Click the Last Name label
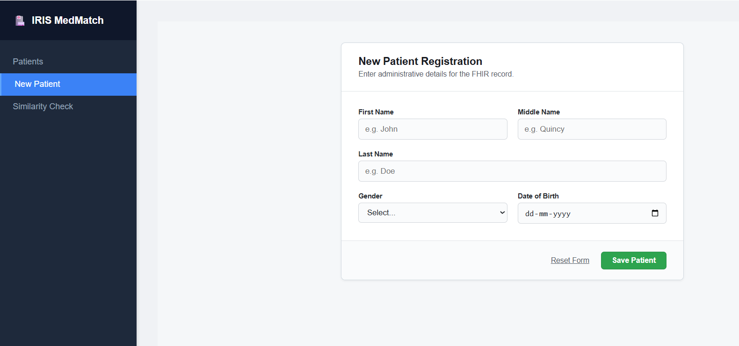 (x=375, y=154)
